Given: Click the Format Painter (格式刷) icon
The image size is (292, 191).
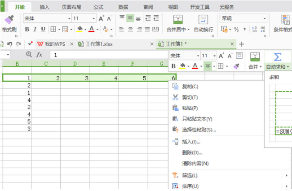Looking at the screenshot, I should click(x=9, y=19).
